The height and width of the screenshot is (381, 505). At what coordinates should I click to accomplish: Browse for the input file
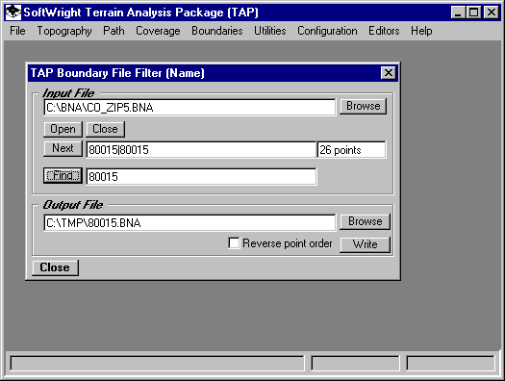[364, 106]
